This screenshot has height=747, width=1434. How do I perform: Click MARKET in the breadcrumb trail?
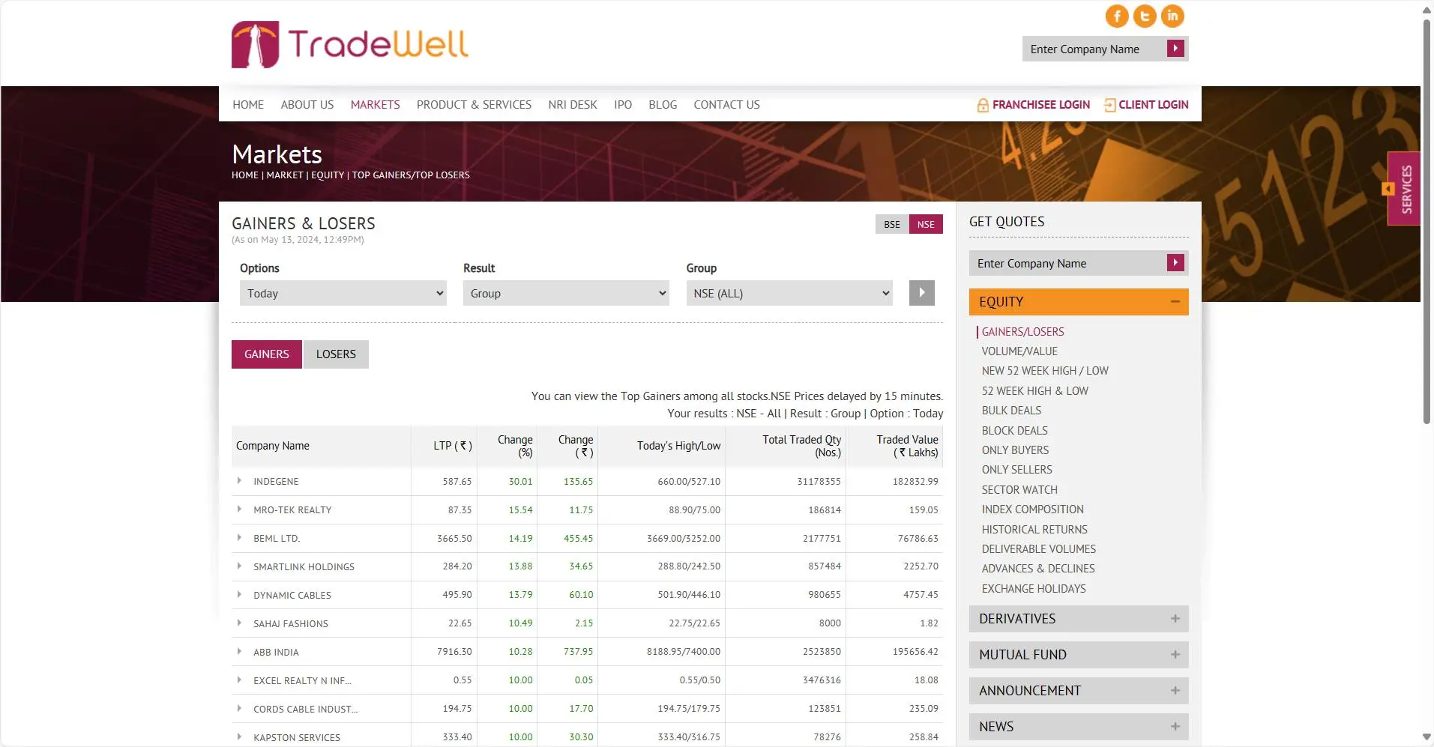click(x=285, y=175)
